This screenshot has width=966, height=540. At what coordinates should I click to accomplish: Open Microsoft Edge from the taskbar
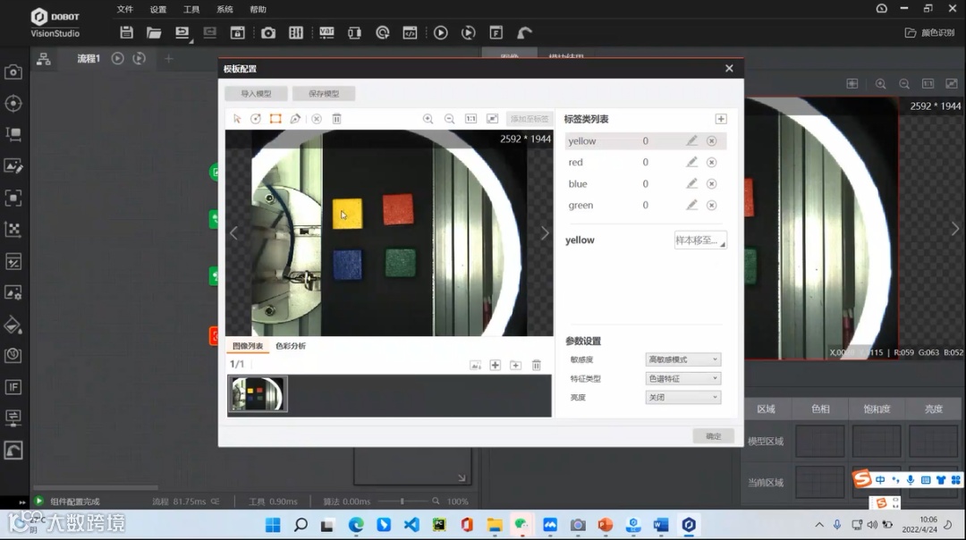pyautogui.click(x=356, y=525)
